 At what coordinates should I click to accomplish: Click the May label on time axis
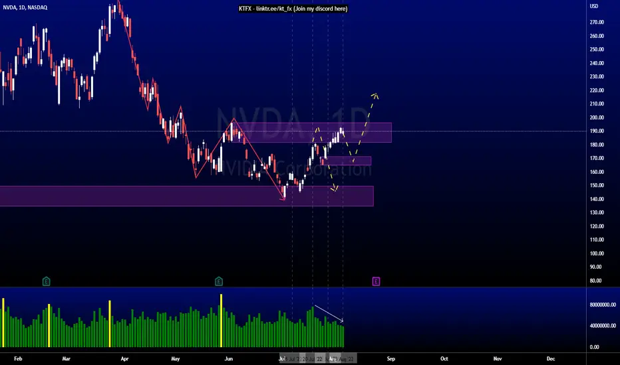(175, 358)
